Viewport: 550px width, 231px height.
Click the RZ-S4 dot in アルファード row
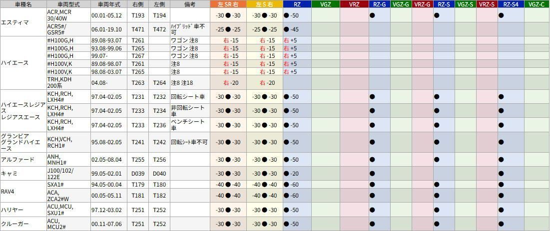coord(501,160)
